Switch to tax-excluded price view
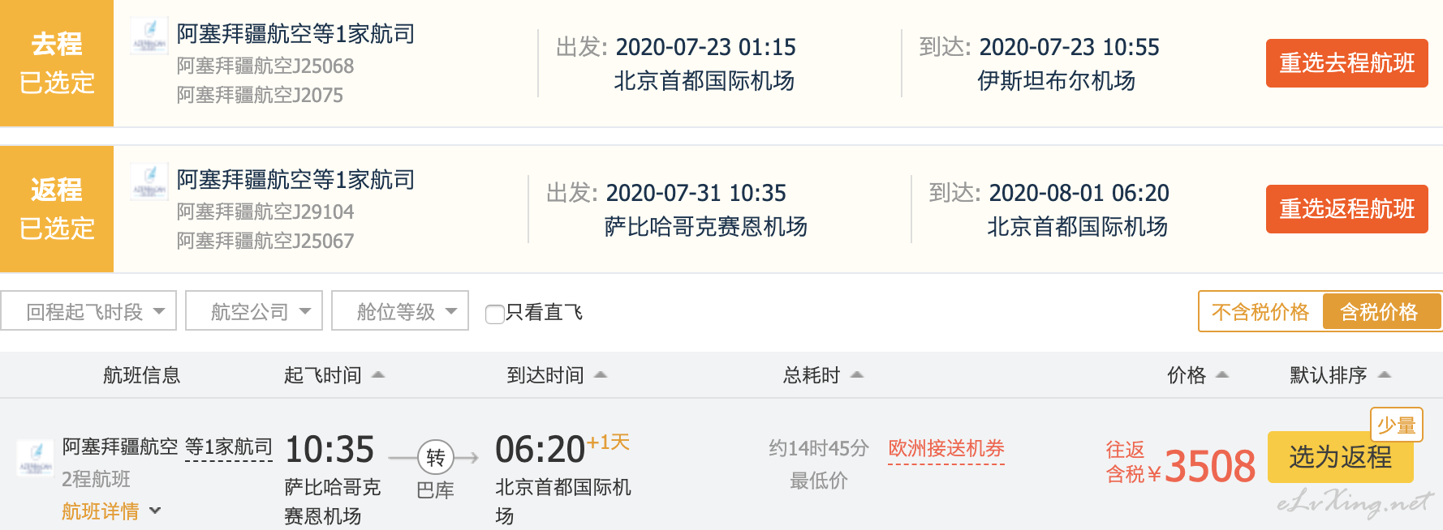Viewport: 1443px width, 530px height. pyautogui.click(x=1260, y=312)
